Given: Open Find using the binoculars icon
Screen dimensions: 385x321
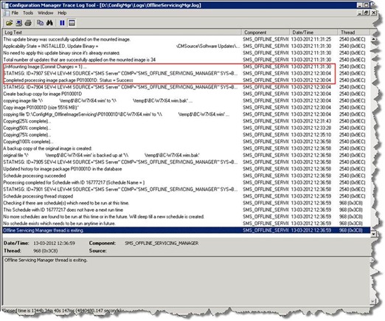Looking at the screenshot, I should [x=49, y=23].
